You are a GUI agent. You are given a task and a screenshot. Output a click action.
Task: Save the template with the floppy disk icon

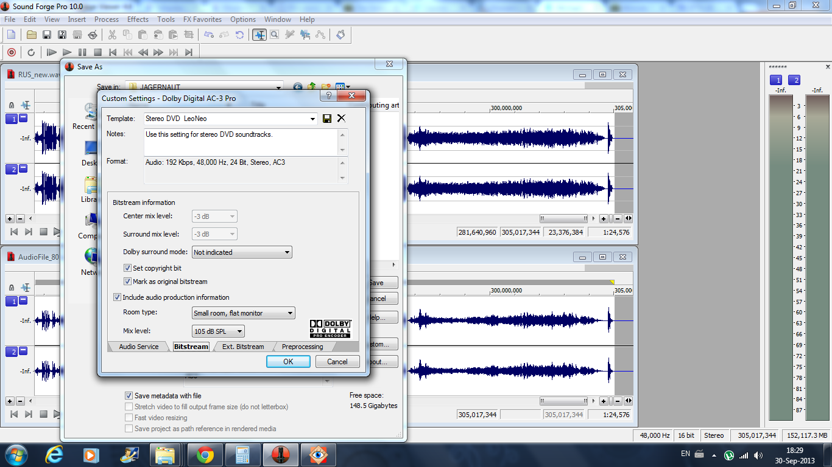pos(327,119)
